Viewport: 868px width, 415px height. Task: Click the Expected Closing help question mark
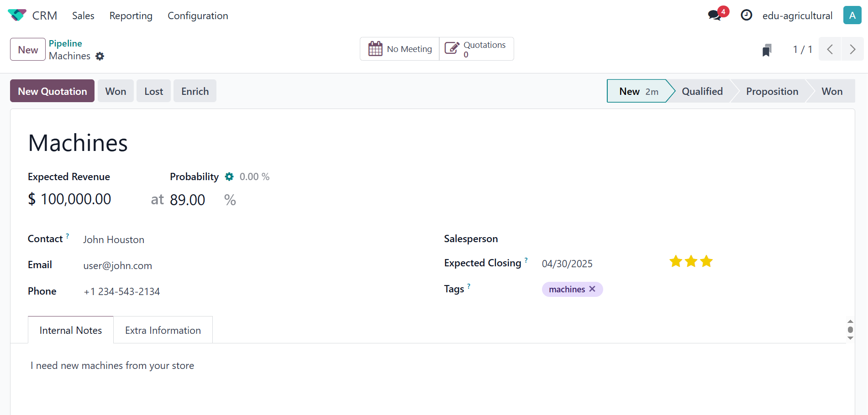[526, 260]
